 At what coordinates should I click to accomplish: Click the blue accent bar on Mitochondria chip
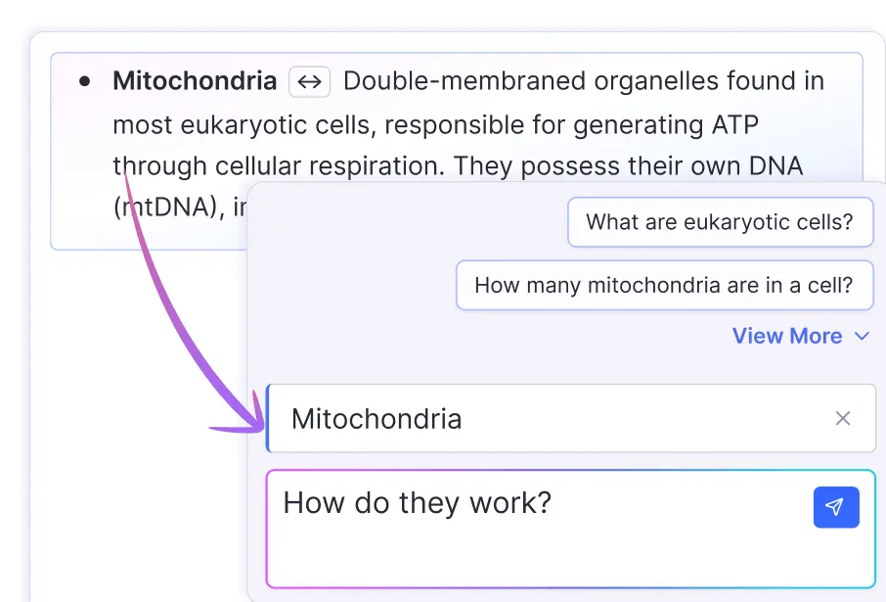[268, 419]
